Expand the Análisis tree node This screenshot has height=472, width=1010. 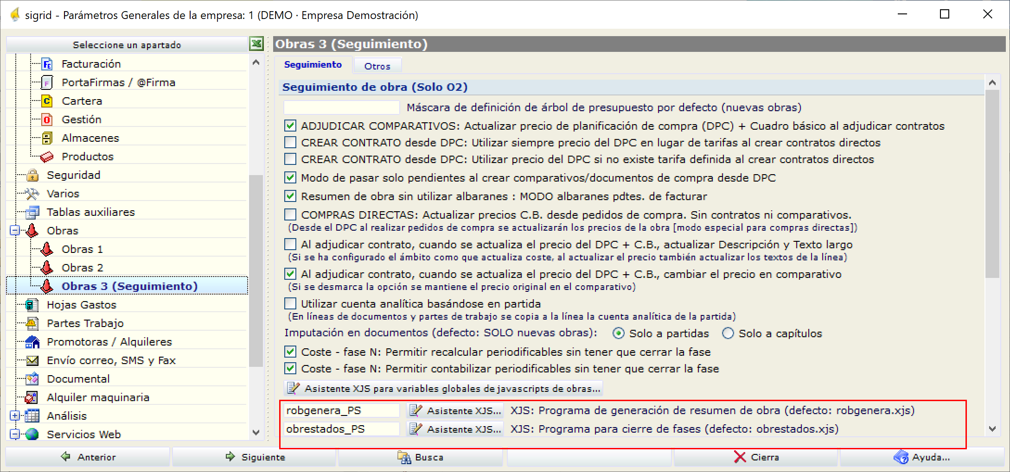tap(15, 415)
